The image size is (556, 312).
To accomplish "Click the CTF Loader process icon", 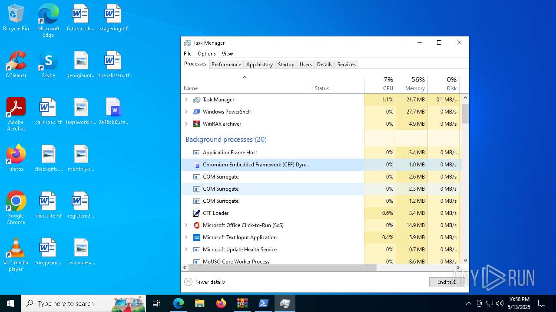I will tap(197, 213).
